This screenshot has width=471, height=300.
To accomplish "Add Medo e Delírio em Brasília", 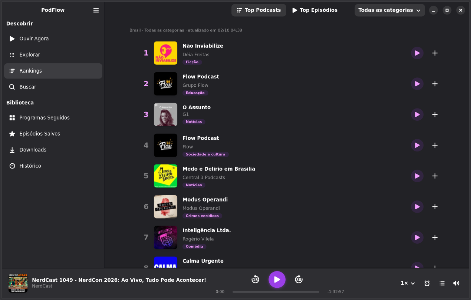I will tap(435, 176).
